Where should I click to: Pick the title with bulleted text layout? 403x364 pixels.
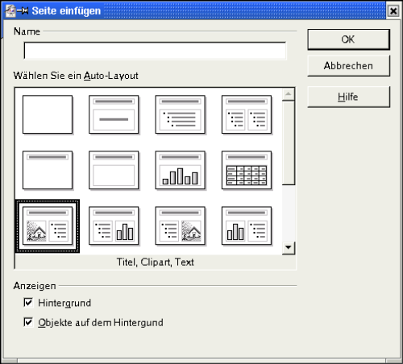180,114
